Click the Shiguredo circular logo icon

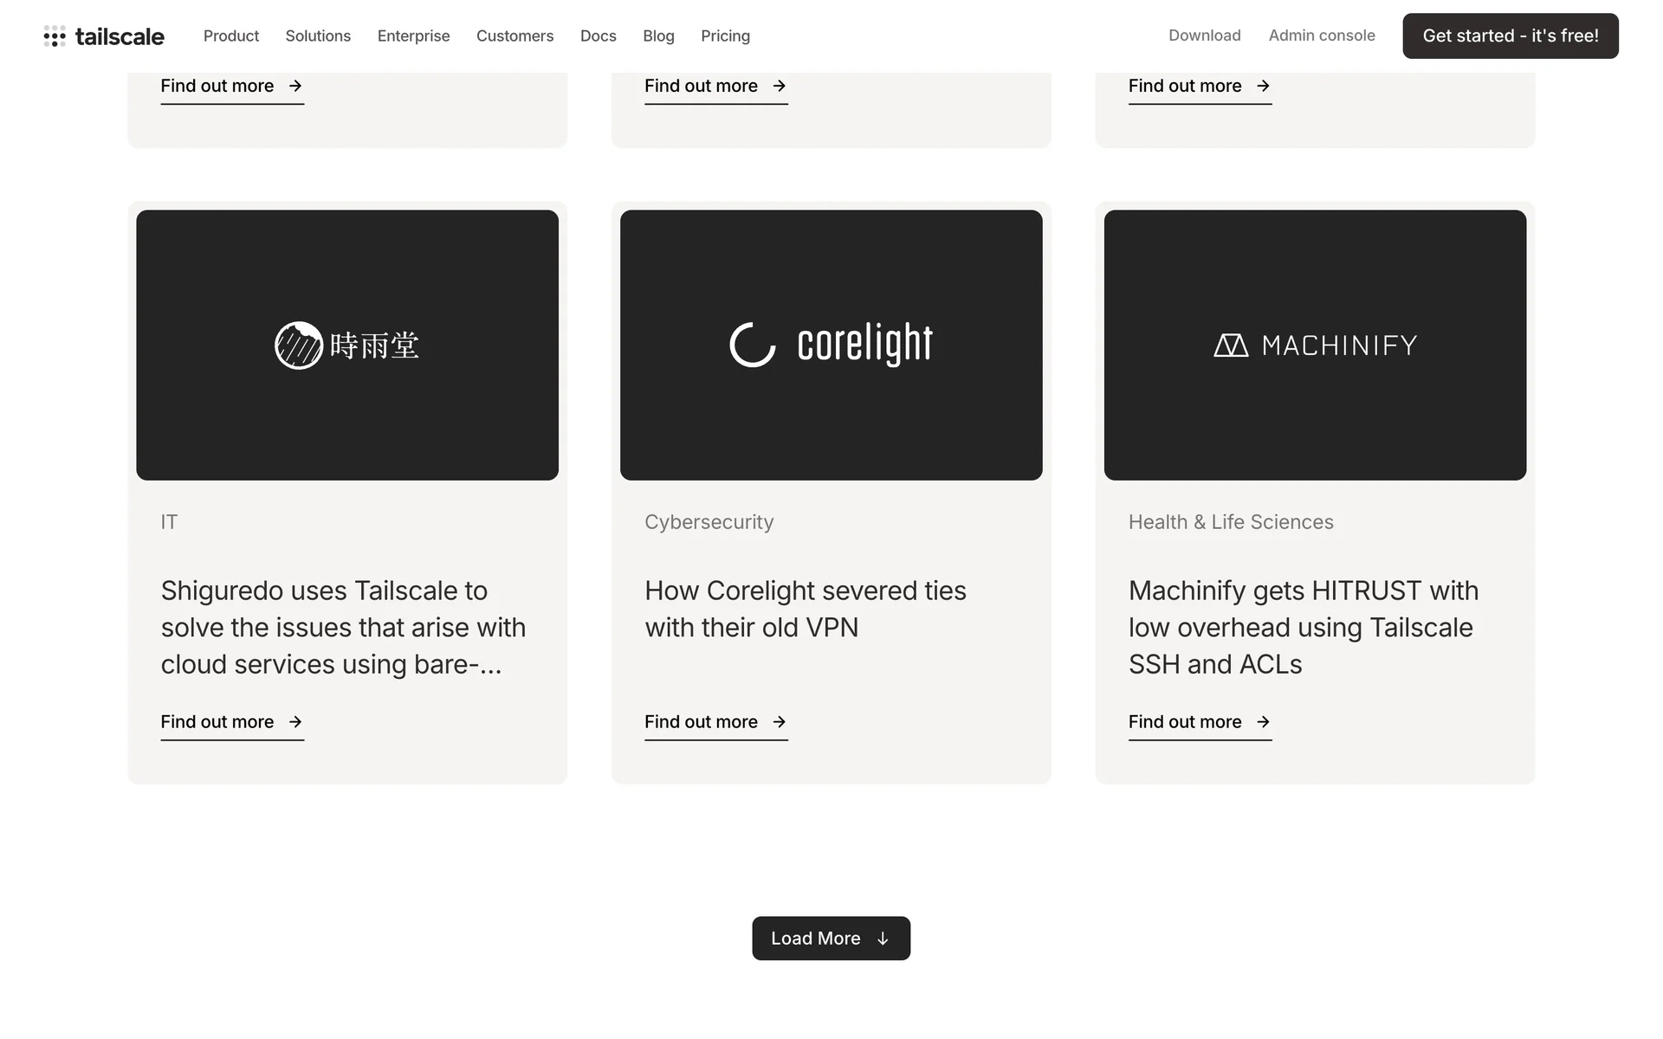(x=299, y=345)
